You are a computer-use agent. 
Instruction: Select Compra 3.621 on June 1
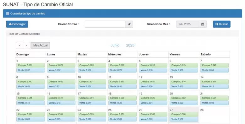coord(30,65)
